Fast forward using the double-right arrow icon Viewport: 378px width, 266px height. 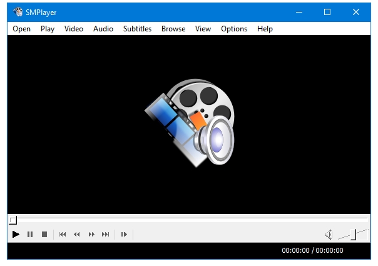tap(91, 234)
